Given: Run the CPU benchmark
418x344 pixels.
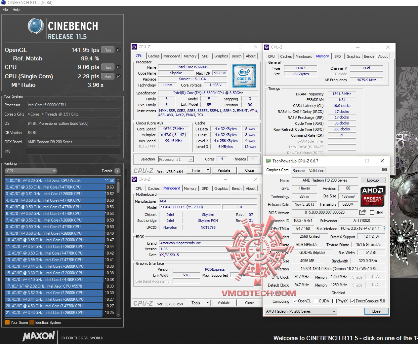Looking at the screenshot, I should point(108,67).
